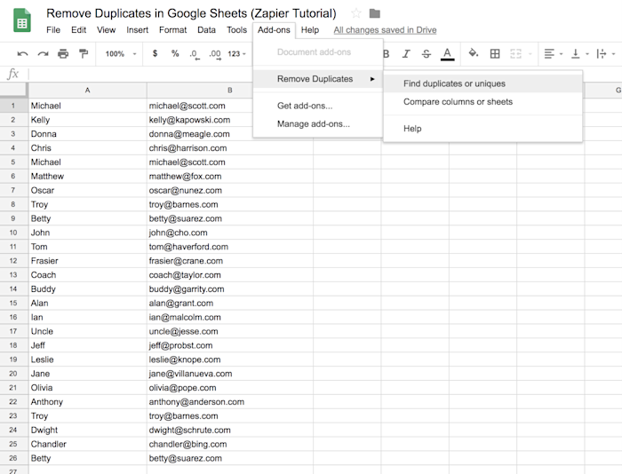This screenshot has height=474, width=622.
Task: Open the Data menu
Action: click(206, 29)
